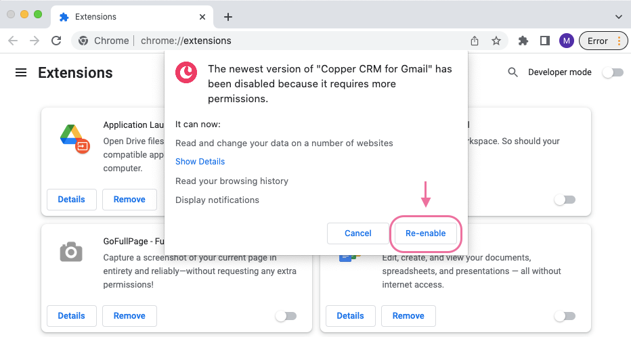Toggle Developer mode switch
The image size is (631, 337).
[613, 72]
